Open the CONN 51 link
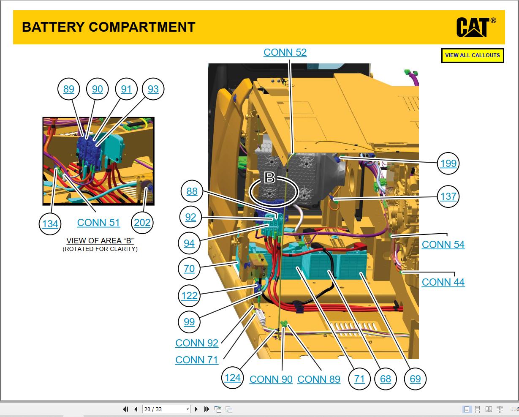The image size is (519, 417). click(x=98, y=223)
